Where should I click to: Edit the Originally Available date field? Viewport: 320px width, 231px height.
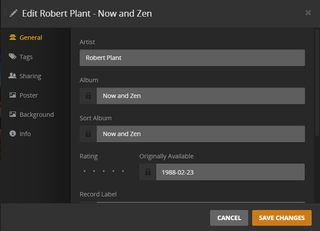[x=230, y=172]
